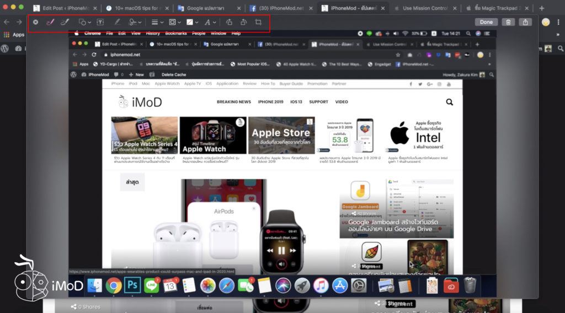Open the Shapes tool dropdown
Screen dimensions: 565x313
(84, 22)
